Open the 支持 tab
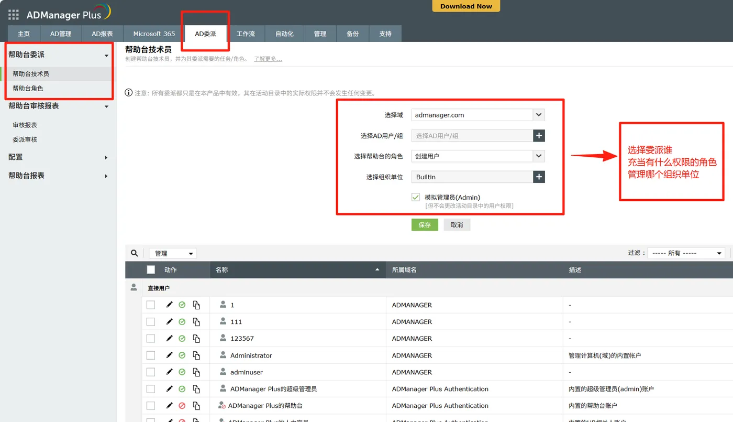 pyautogui.click(x=385, y=34)
